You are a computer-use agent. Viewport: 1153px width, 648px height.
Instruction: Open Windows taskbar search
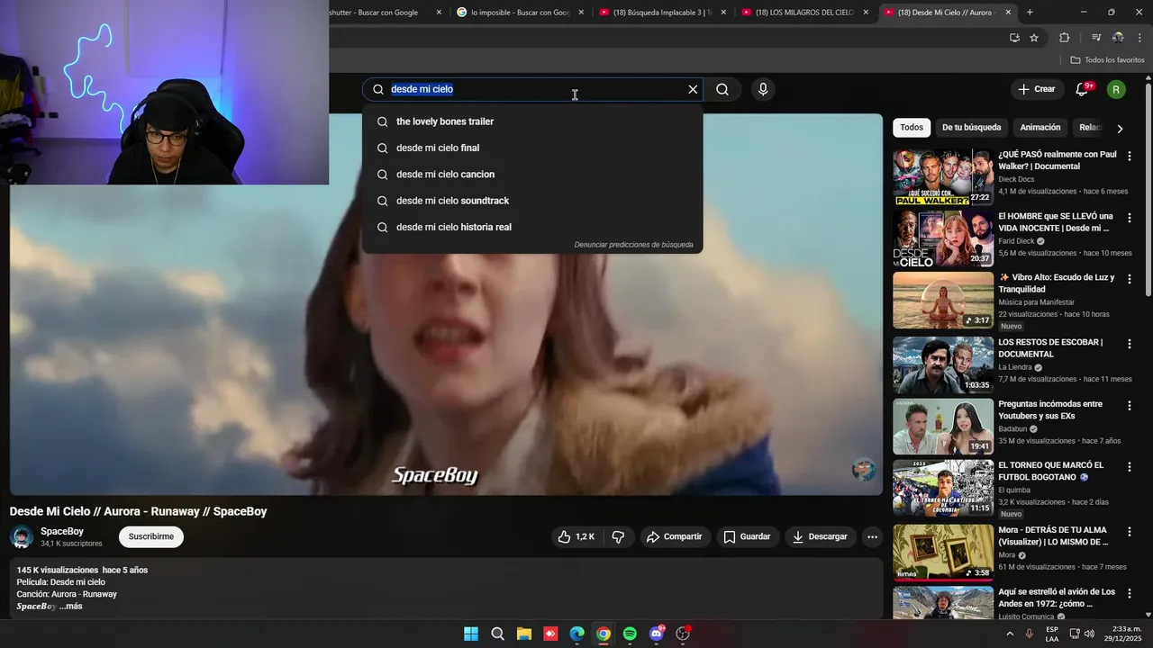pyautogui.click(x=497, y=634)
